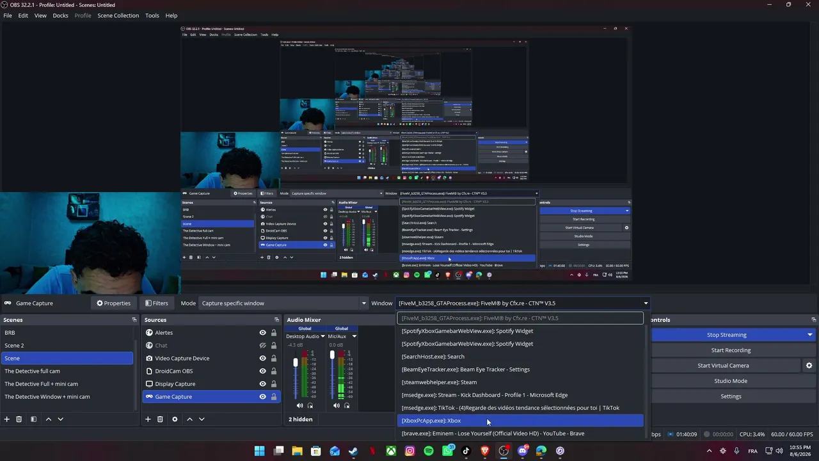Choose the steamwebhelper Steam window option
This screenshot has width=819, height=461.
tap(520, 382)
